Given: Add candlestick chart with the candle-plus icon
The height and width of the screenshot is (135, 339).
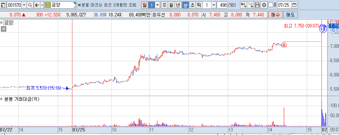Looking at the screenshot, I should coord(244,5).
